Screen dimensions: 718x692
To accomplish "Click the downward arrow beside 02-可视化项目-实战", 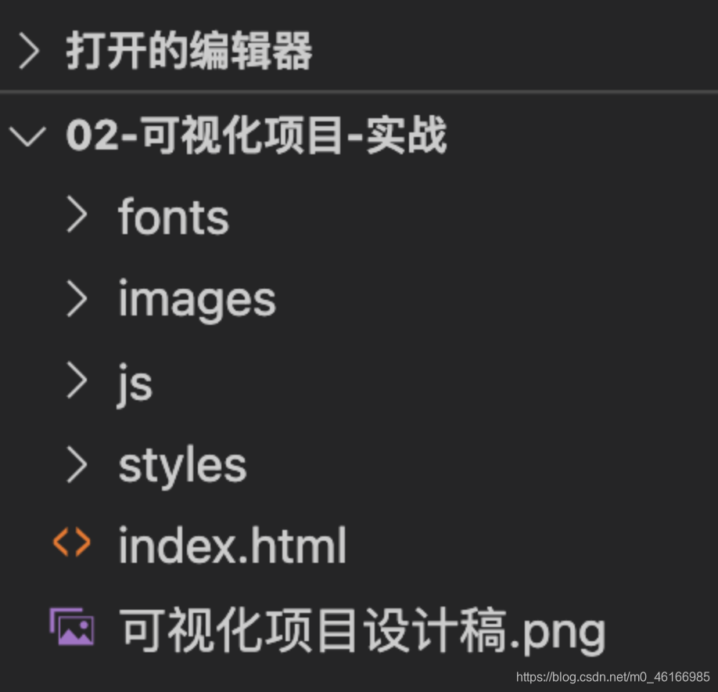I will point(28,135).
